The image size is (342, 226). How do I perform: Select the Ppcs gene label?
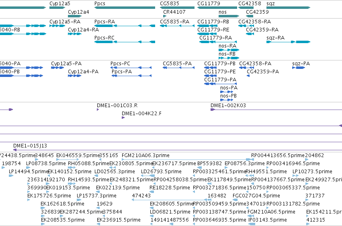pos(100,4)
